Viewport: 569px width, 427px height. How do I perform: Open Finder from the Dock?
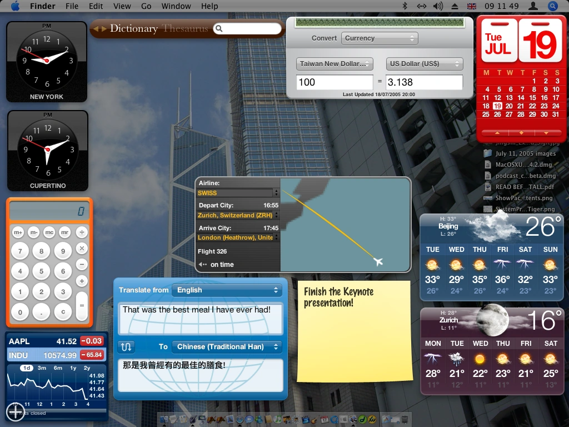tap(164, 419)
